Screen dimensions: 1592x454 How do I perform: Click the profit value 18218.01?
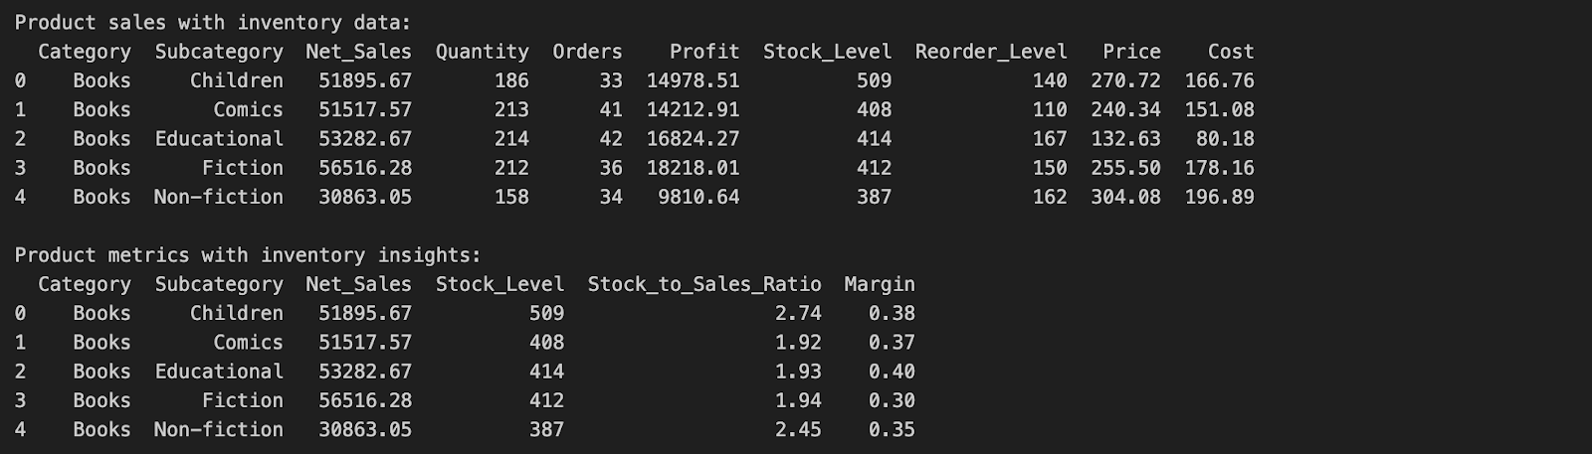[693, 168]
